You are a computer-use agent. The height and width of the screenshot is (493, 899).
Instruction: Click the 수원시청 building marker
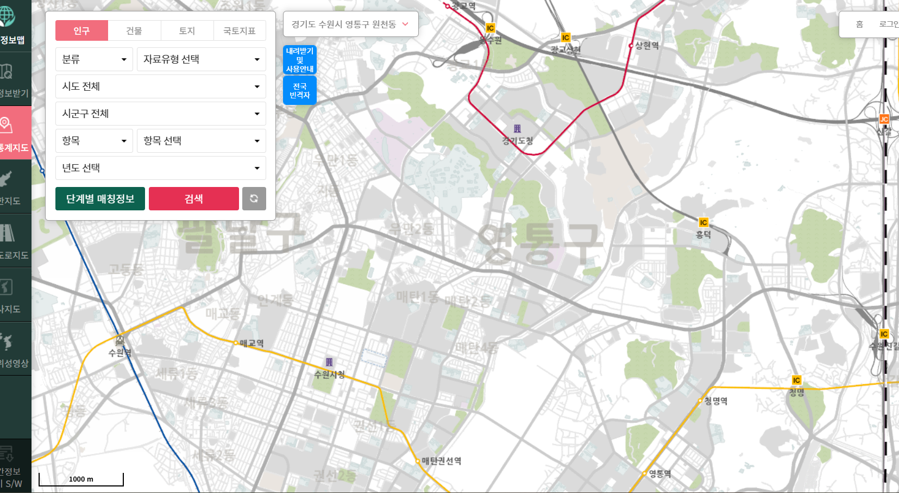click(329, 362)
